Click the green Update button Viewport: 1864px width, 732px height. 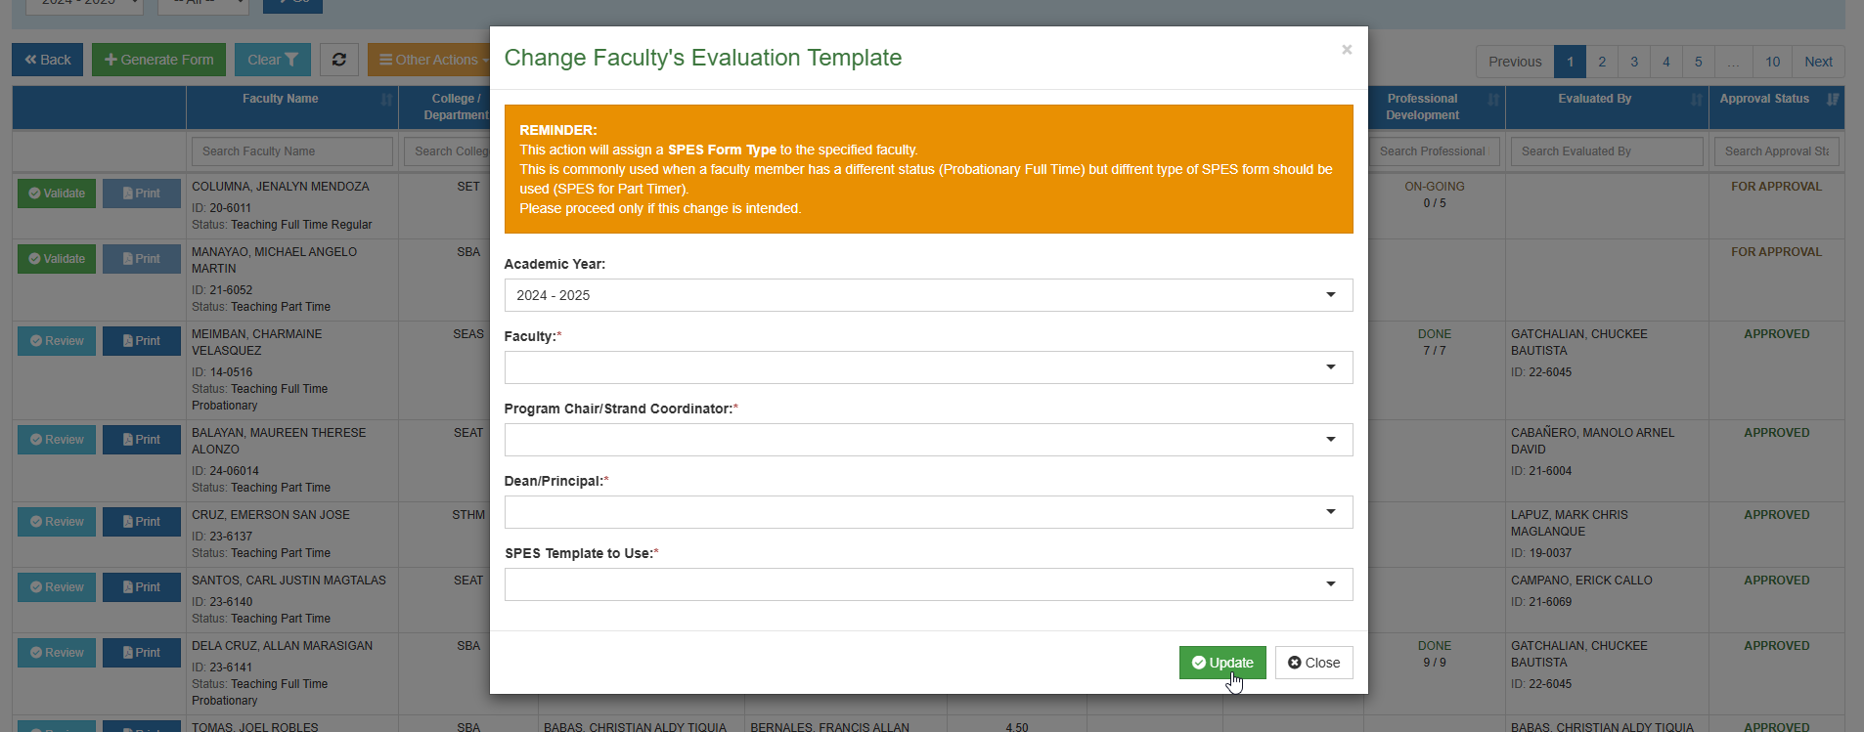click(x=1222, y=663)
